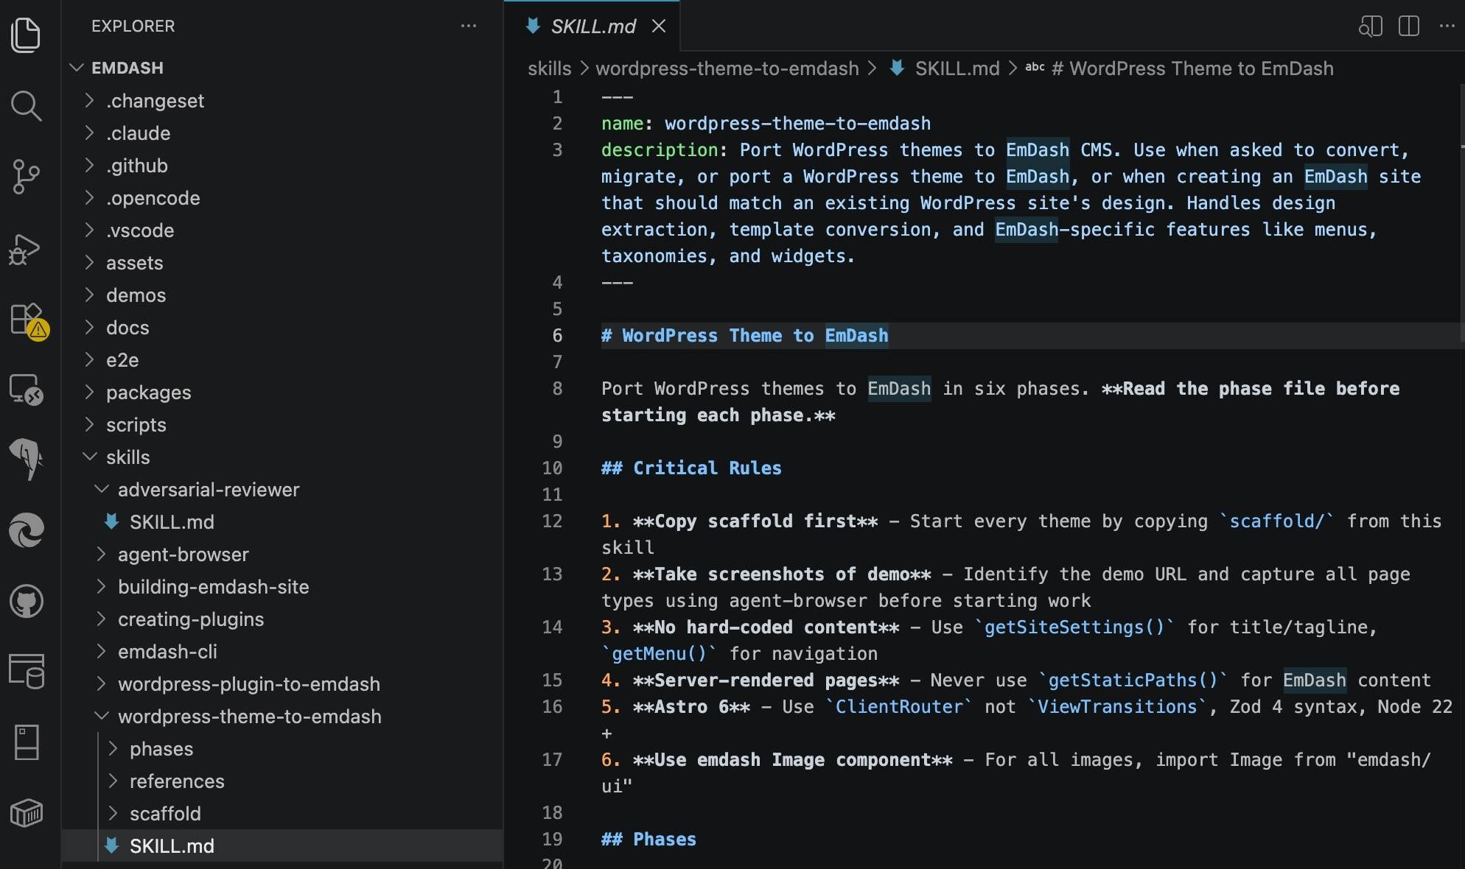Viewport: 1465px width, 869px height.
Task: Collapse the skills folder
Action: [127, 457]
